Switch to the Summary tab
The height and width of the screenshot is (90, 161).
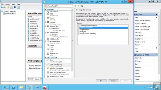[x=30, y=79]
